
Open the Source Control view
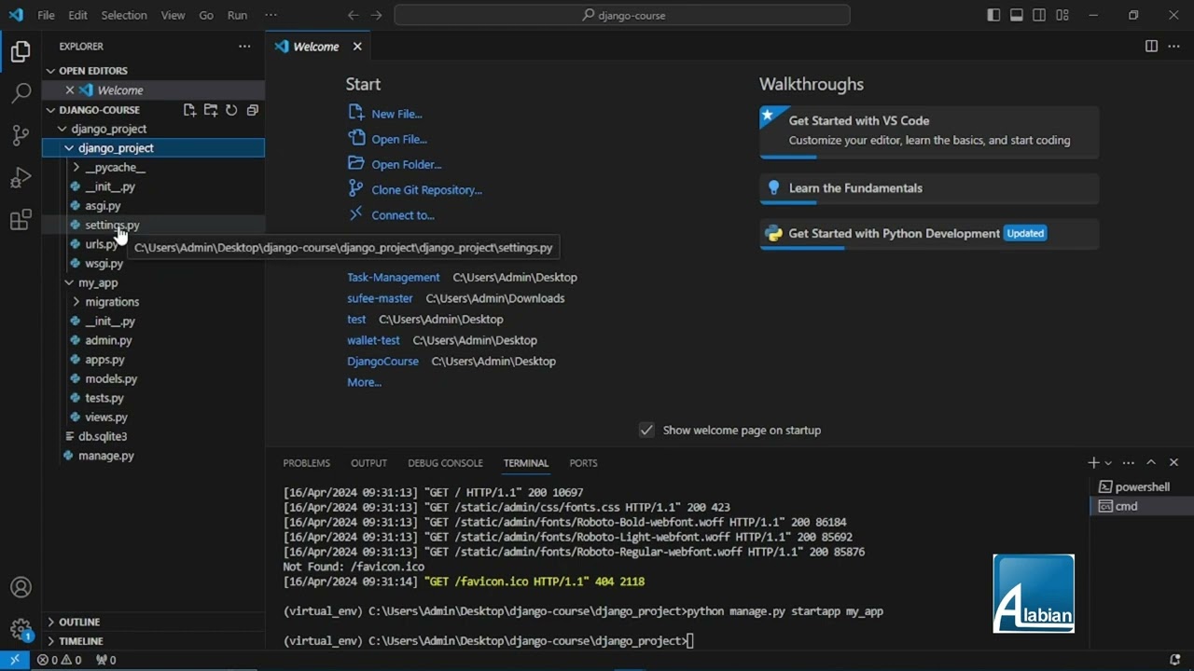click(x=21, y=135)
